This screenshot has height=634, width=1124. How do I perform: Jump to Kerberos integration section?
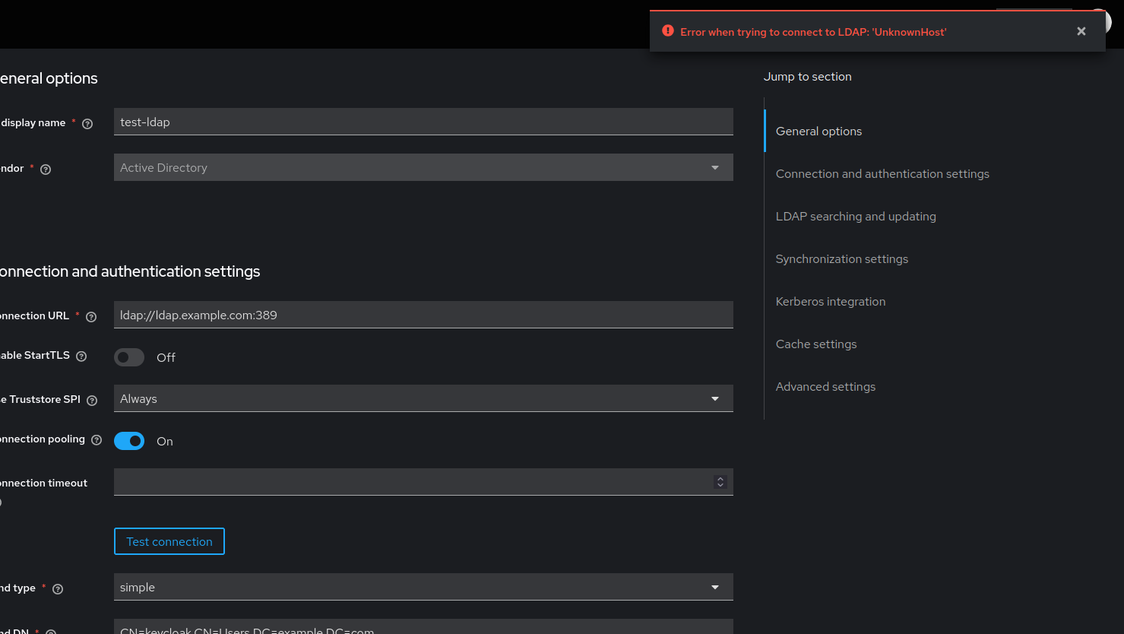click(x=830, y=301)
